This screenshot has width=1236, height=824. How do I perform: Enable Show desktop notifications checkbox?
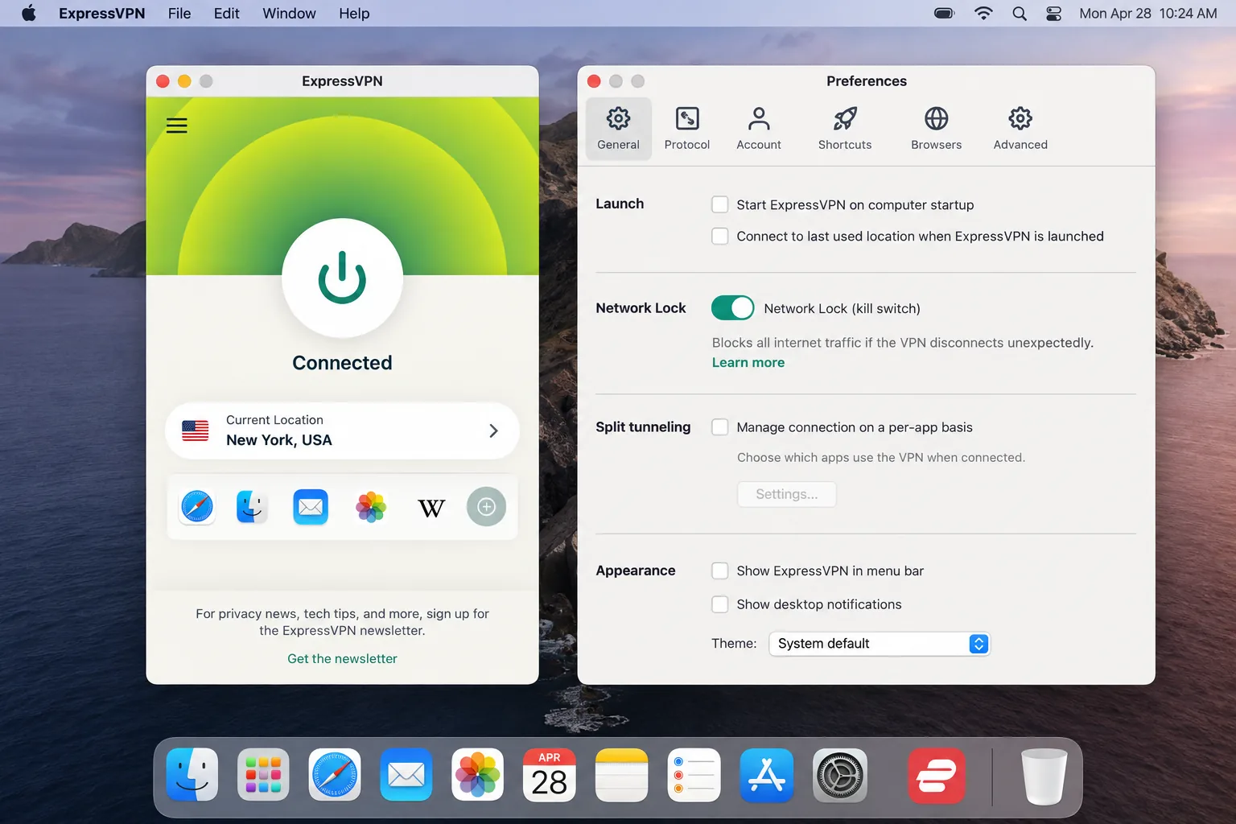[x=720, y=604]
